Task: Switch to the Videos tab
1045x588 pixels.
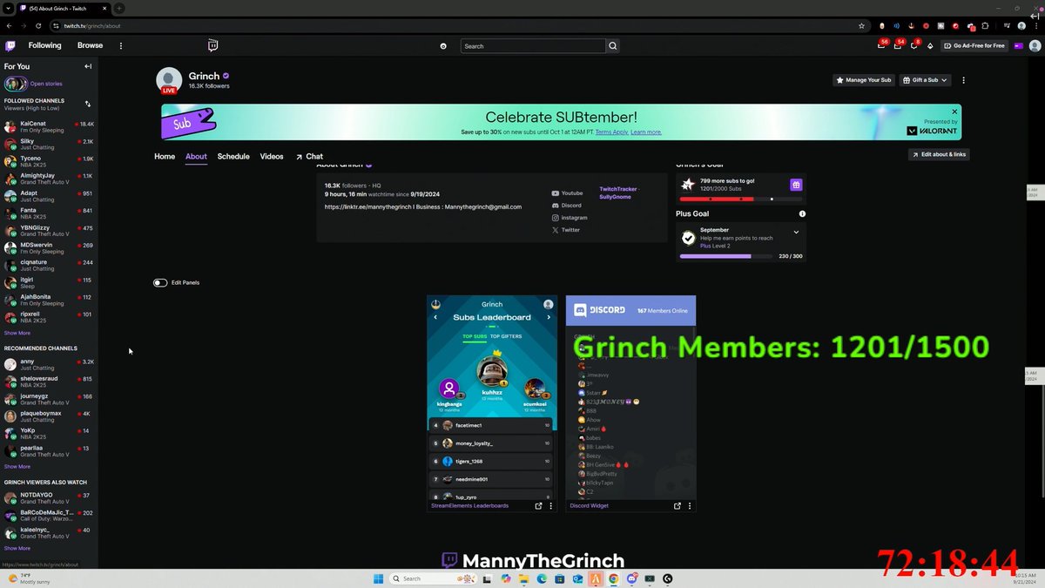Action: pyautogui.click(x=272, y=157)
